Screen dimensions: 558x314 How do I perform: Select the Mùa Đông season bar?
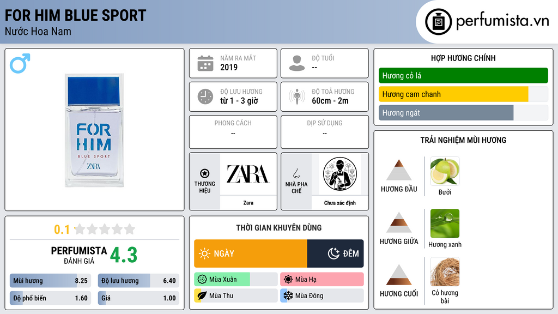pyautogui.click(x=322, y=295)
